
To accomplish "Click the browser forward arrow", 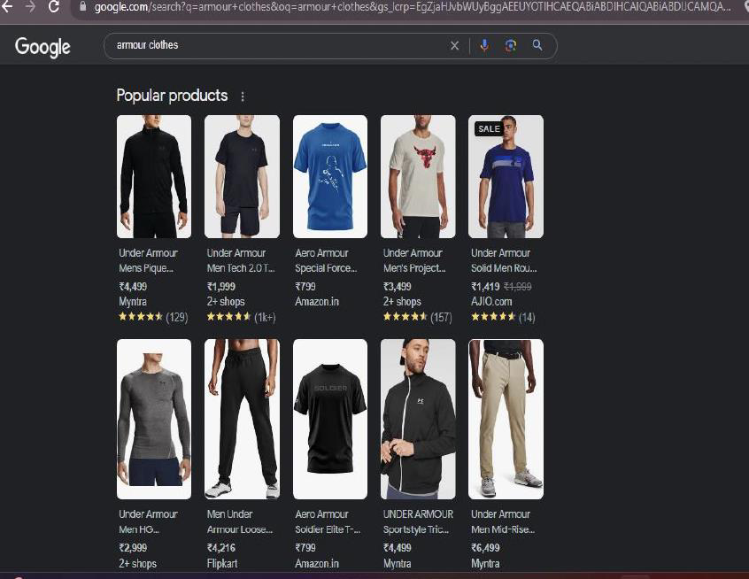I will 29,6.
